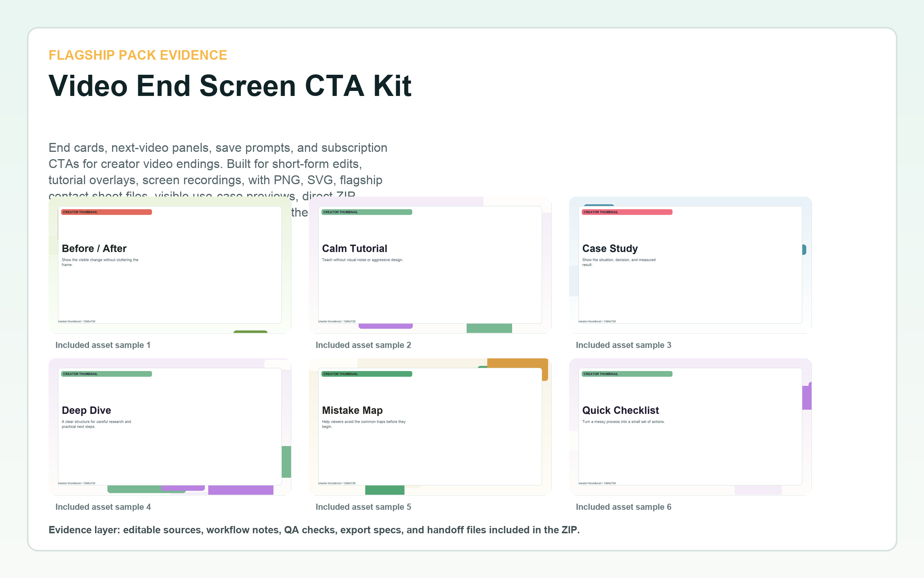Viewport: 924px width, 578px height.
Task: Open the Mistake Map thumbnail preview
Action: pos(430,427)
